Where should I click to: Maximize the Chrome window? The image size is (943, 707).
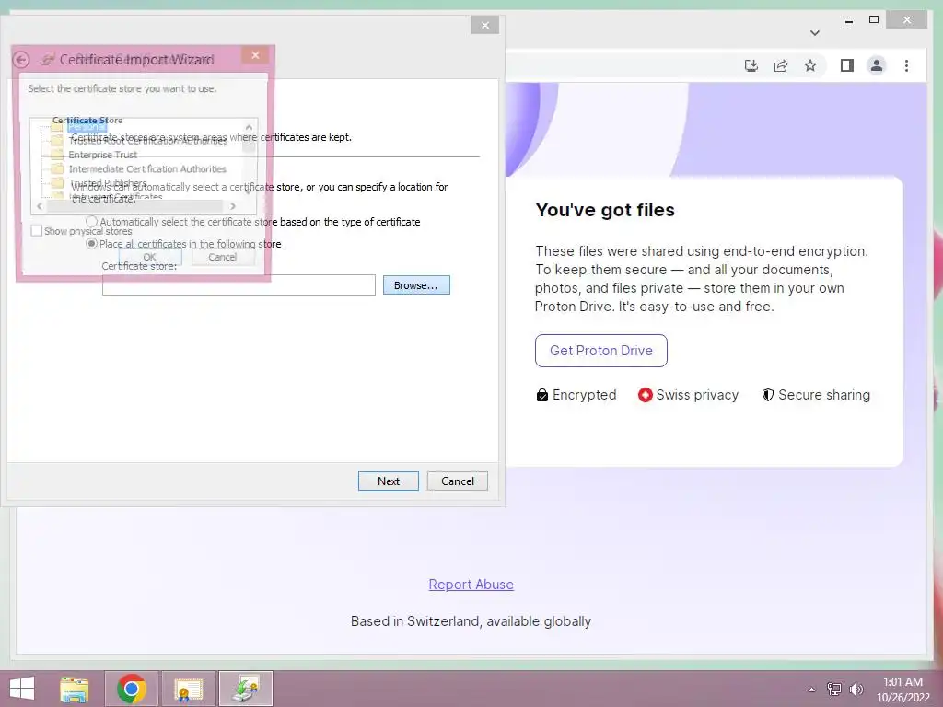(x=874, y=20)
